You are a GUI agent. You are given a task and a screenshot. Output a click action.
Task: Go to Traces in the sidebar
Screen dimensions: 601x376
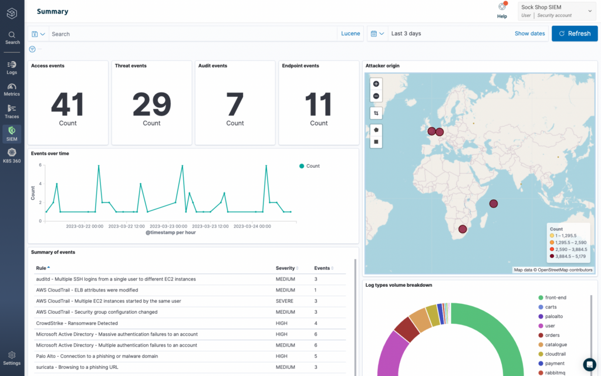tap(12, 112)
